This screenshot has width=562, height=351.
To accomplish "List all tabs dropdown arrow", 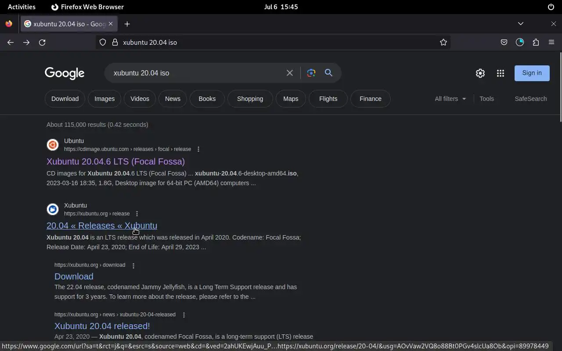I will tap(521, 24).
